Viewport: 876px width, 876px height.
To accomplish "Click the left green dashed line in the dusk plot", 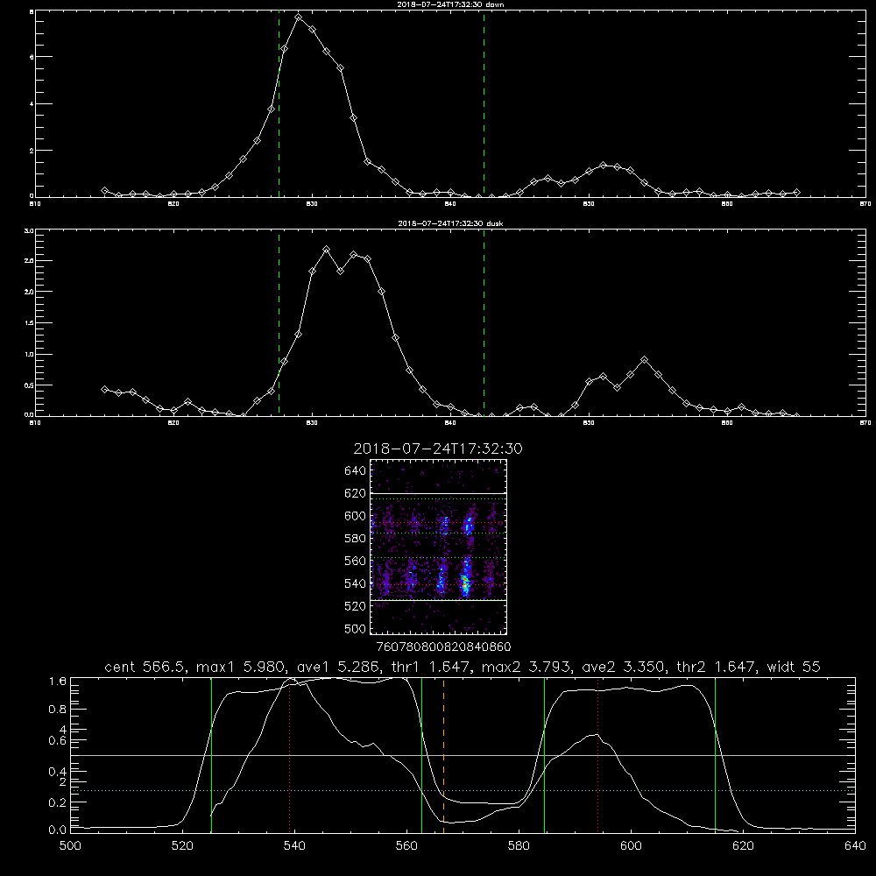I will [x=279, y=322].
